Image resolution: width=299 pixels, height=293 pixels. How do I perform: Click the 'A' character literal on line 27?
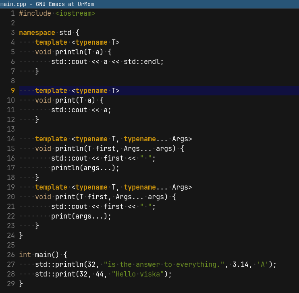pyautogui.click(x=263, y=264)
